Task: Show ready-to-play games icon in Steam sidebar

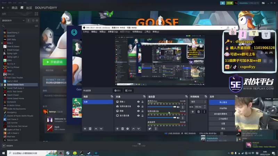Action: [37, 20]
